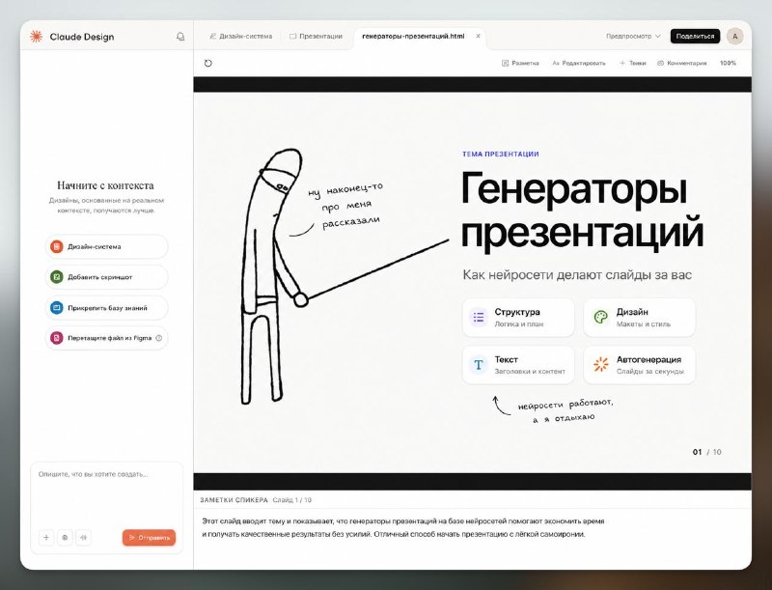The height and width of the screenshot is (590, 772).
Task: Click the round middle icon in prompt box
Action: (x=65, y=537)
